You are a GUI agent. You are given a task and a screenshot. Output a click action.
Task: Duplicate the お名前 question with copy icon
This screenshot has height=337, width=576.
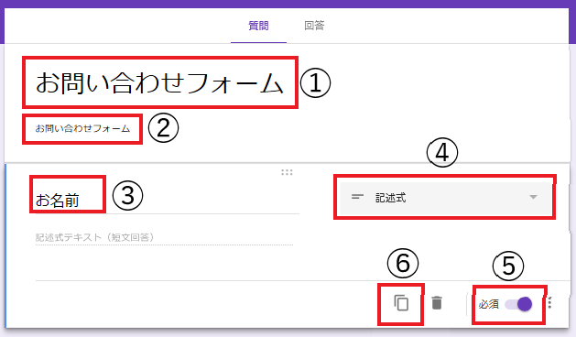pyautogui.click(x=401, y=303)
